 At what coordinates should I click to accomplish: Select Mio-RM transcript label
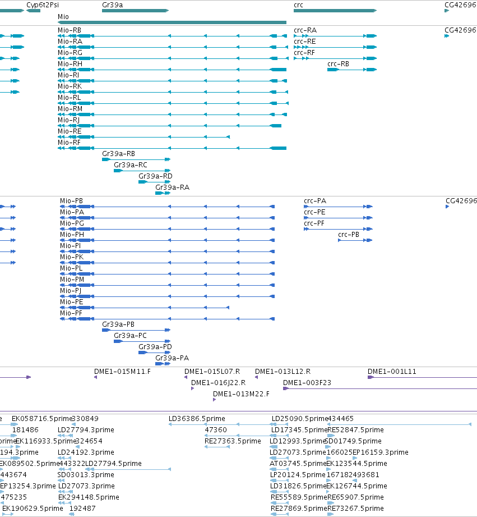[x=70, y=109]
